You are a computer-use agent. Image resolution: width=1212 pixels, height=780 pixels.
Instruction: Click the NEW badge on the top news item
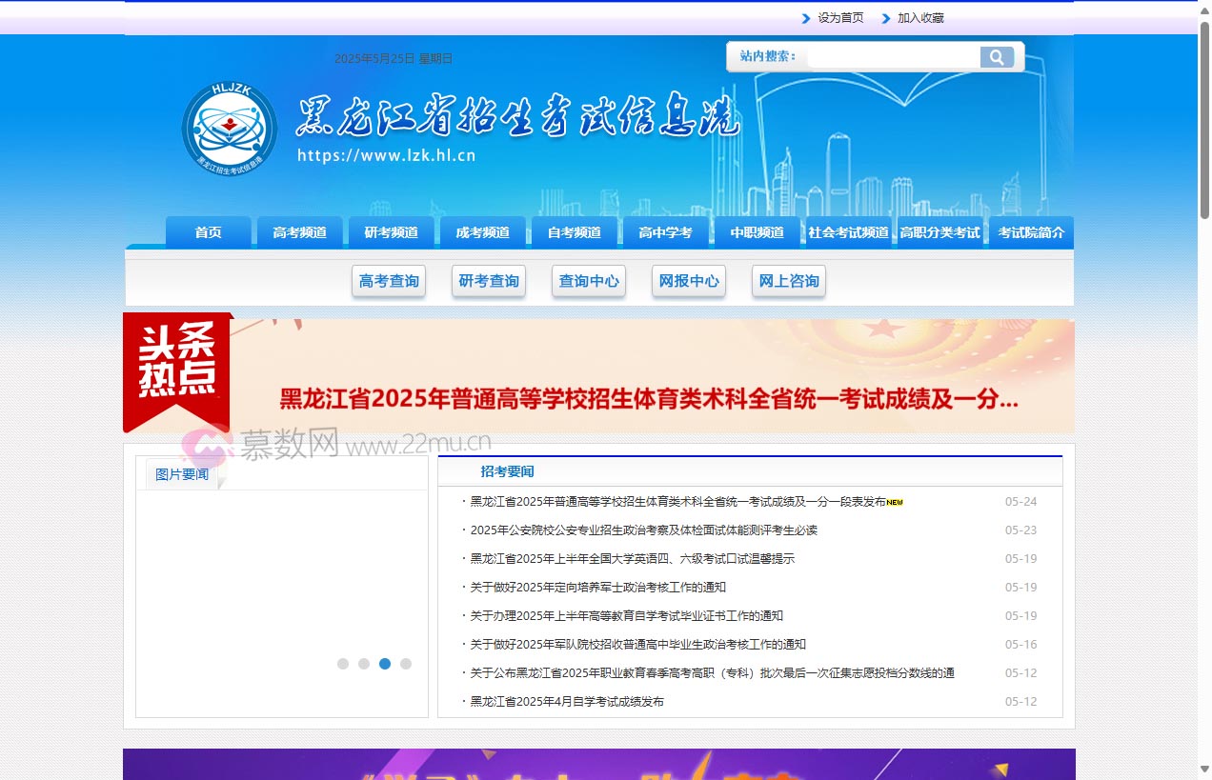[894, 501]
